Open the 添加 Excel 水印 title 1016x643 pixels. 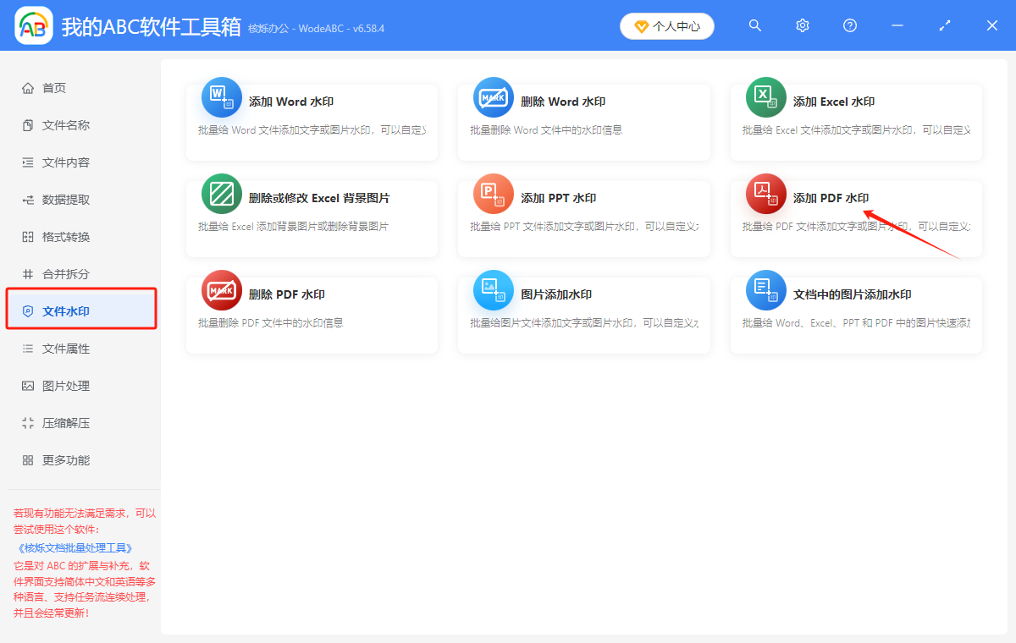[x=834, y=102]
